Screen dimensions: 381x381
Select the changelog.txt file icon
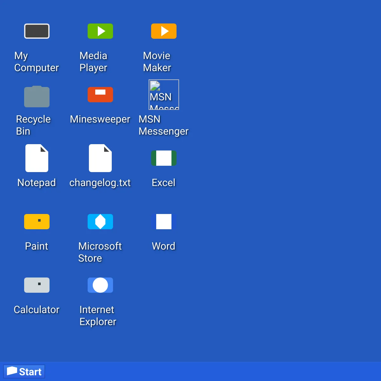pos(100,158)
